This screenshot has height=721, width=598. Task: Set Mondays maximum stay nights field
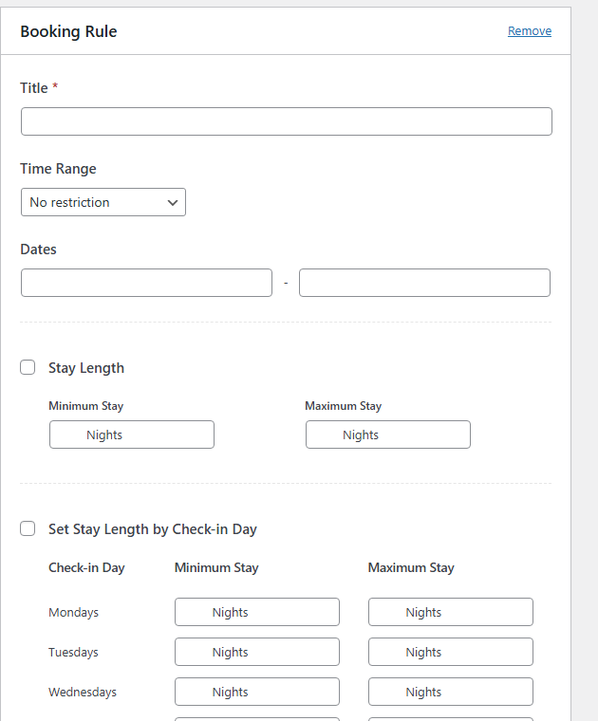coord(450,612)
